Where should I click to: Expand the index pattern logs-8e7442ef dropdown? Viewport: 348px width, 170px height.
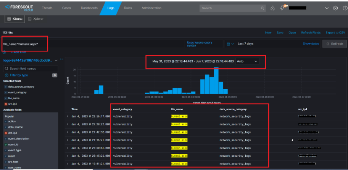56,60
